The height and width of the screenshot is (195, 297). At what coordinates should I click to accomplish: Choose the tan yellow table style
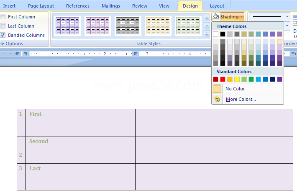point(158,26)
